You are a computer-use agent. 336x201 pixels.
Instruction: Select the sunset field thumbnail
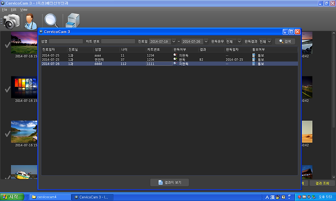[24, 43]
